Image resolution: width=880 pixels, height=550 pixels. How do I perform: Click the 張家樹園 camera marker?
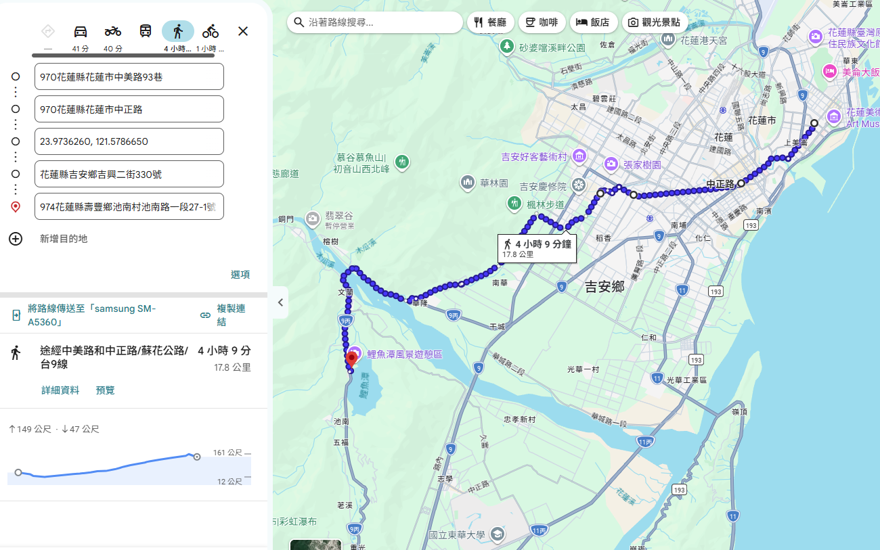(611, 164)
